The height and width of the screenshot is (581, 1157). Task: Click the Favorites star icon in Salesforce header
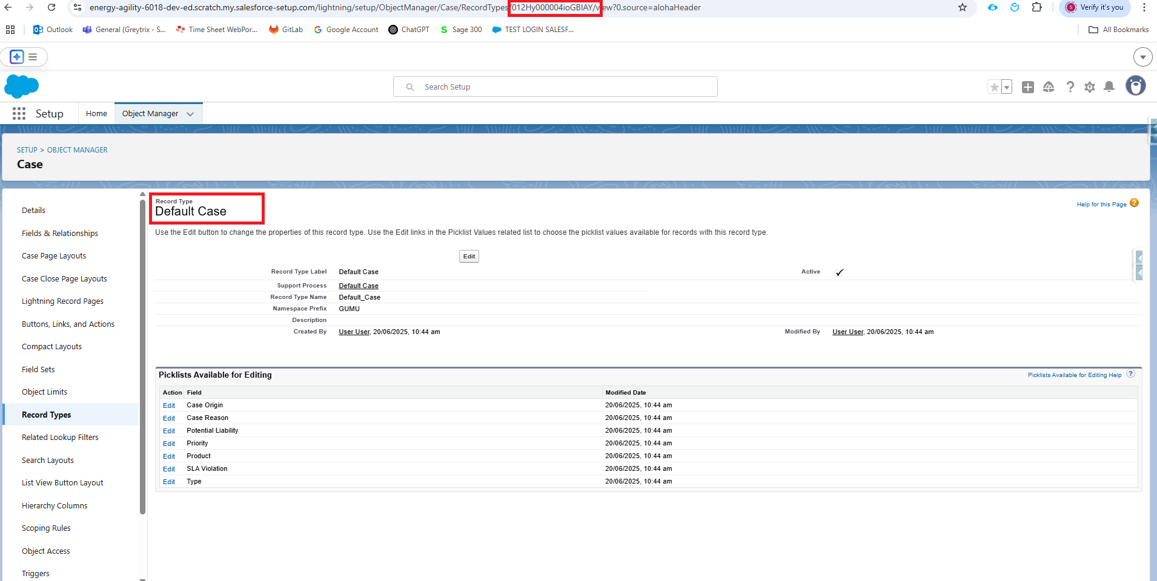pyautogui.click(x=994, y=87)
